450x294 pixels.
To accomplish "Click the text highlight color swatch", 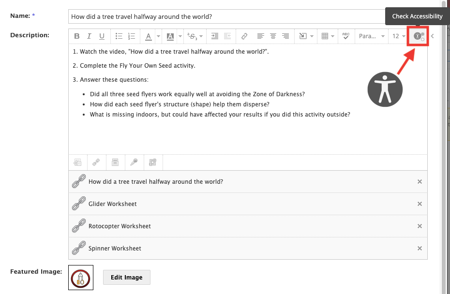I will pyautogui.click(x=170, y=36).
